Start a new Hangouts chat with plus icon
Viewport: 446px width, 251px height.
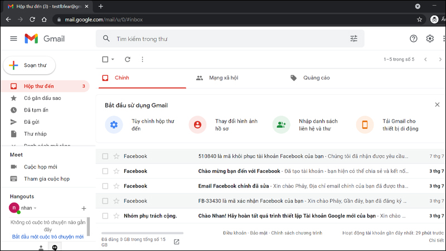point(84,208)
